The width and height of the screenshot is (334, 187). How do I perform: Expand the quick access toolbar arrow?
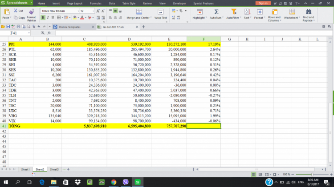[49, 27]
